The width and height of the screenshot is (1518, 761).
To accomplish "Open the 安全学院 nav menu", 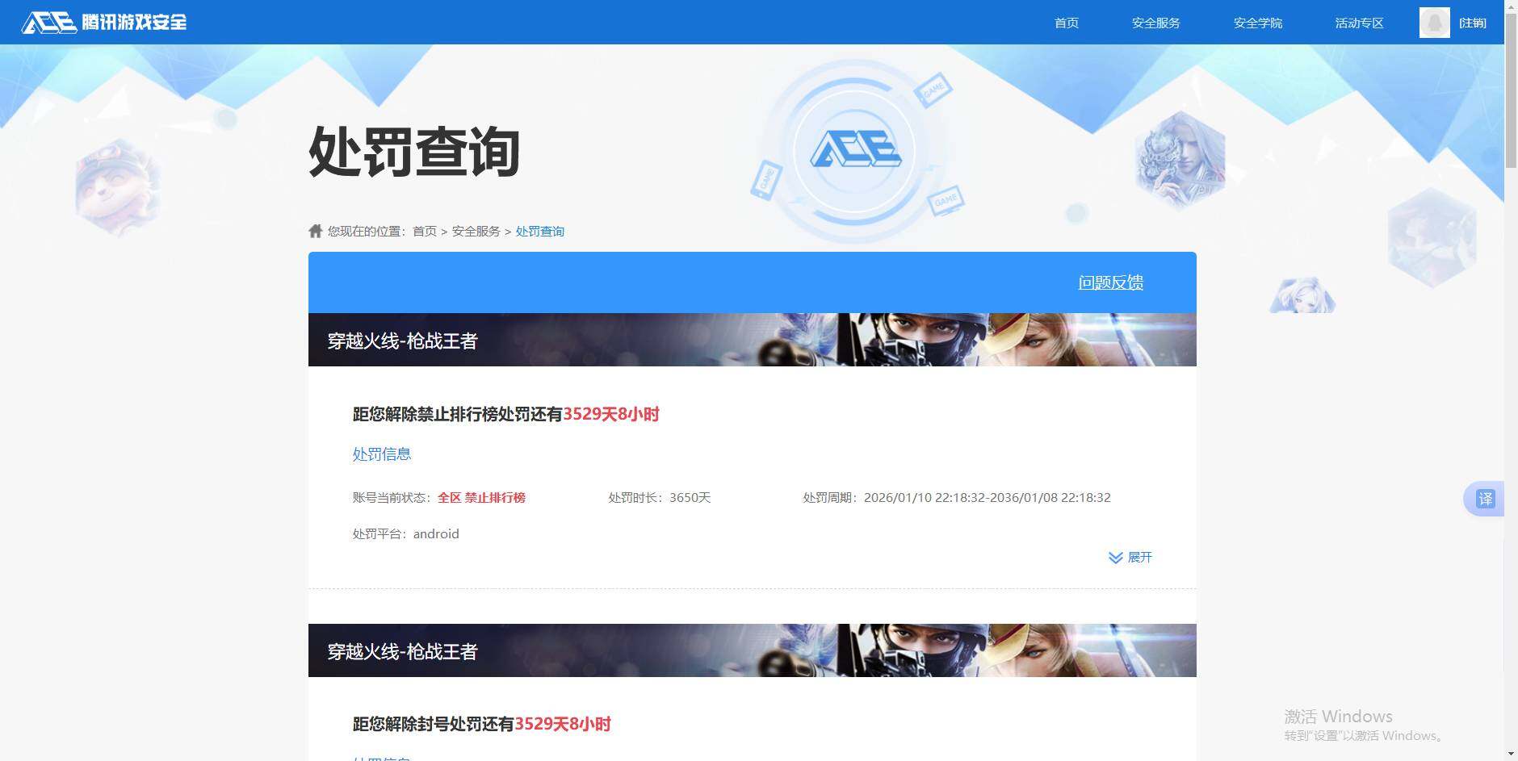I will coord(1258,23).
